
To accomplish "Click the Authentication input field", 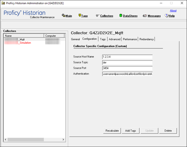I will [x=127, y=74].
